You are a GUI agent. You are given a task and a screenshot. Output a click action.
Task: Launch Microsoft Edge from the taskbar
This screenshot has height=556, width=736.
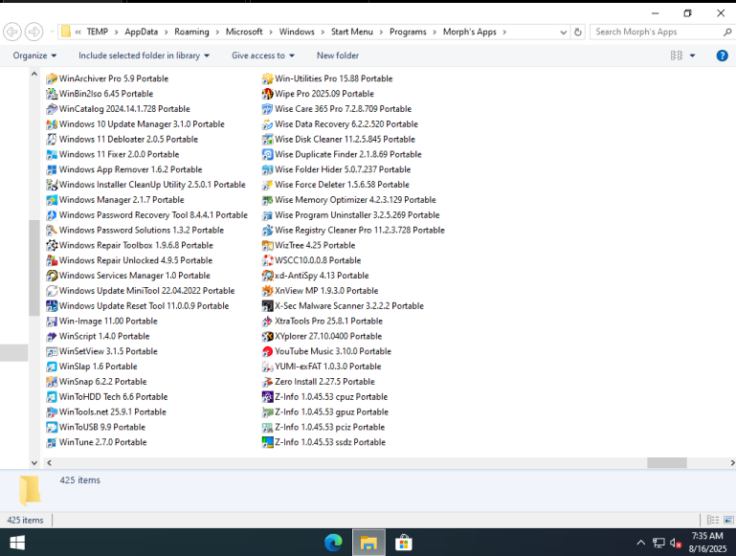click(333, 543)
